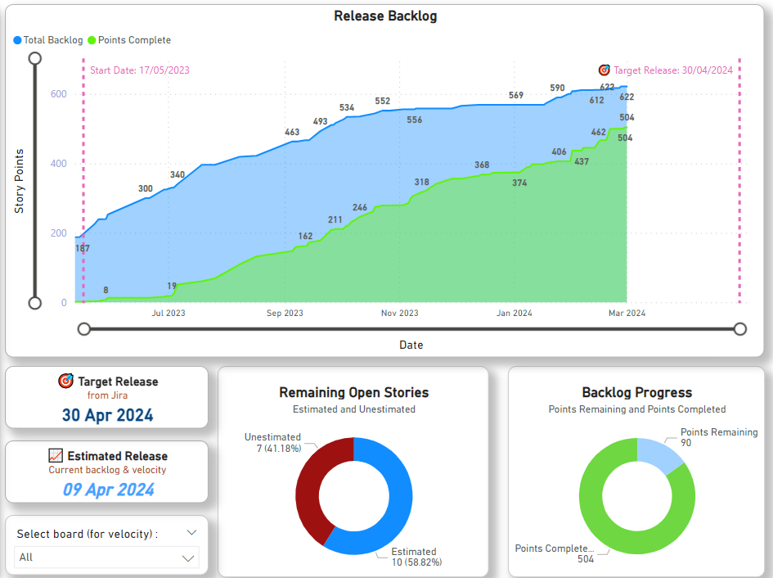Click the bottom handle of vertical zoom slider
773x578 pixels.
coord(35,303)
